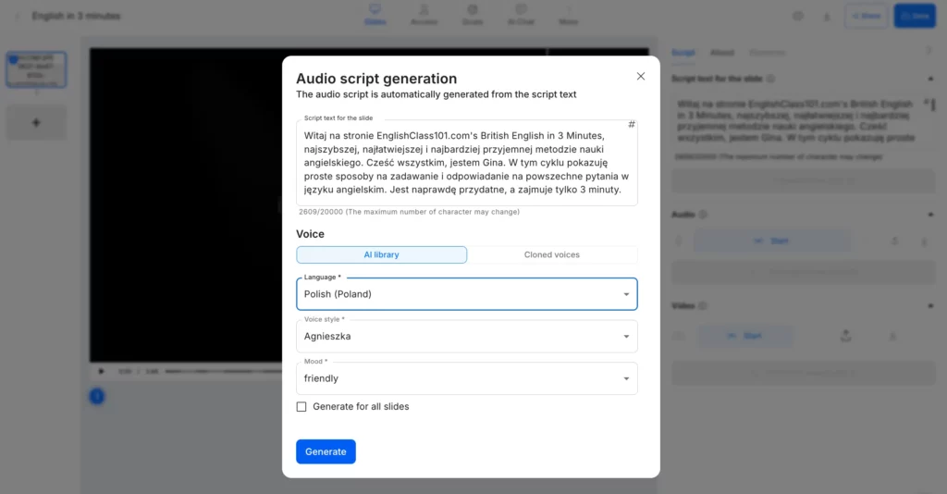
Task: Enable Generate for all slides checkbox
Action: (x=301, y=407)
